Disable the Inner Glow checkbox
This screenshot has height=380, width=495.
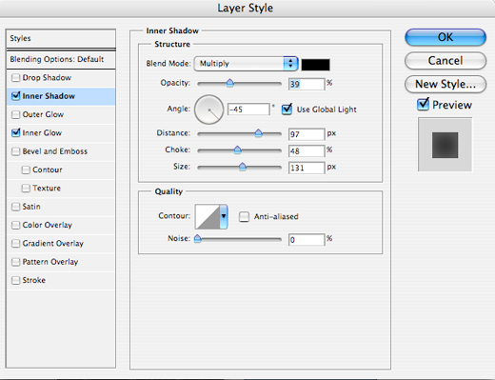(15, 132)
